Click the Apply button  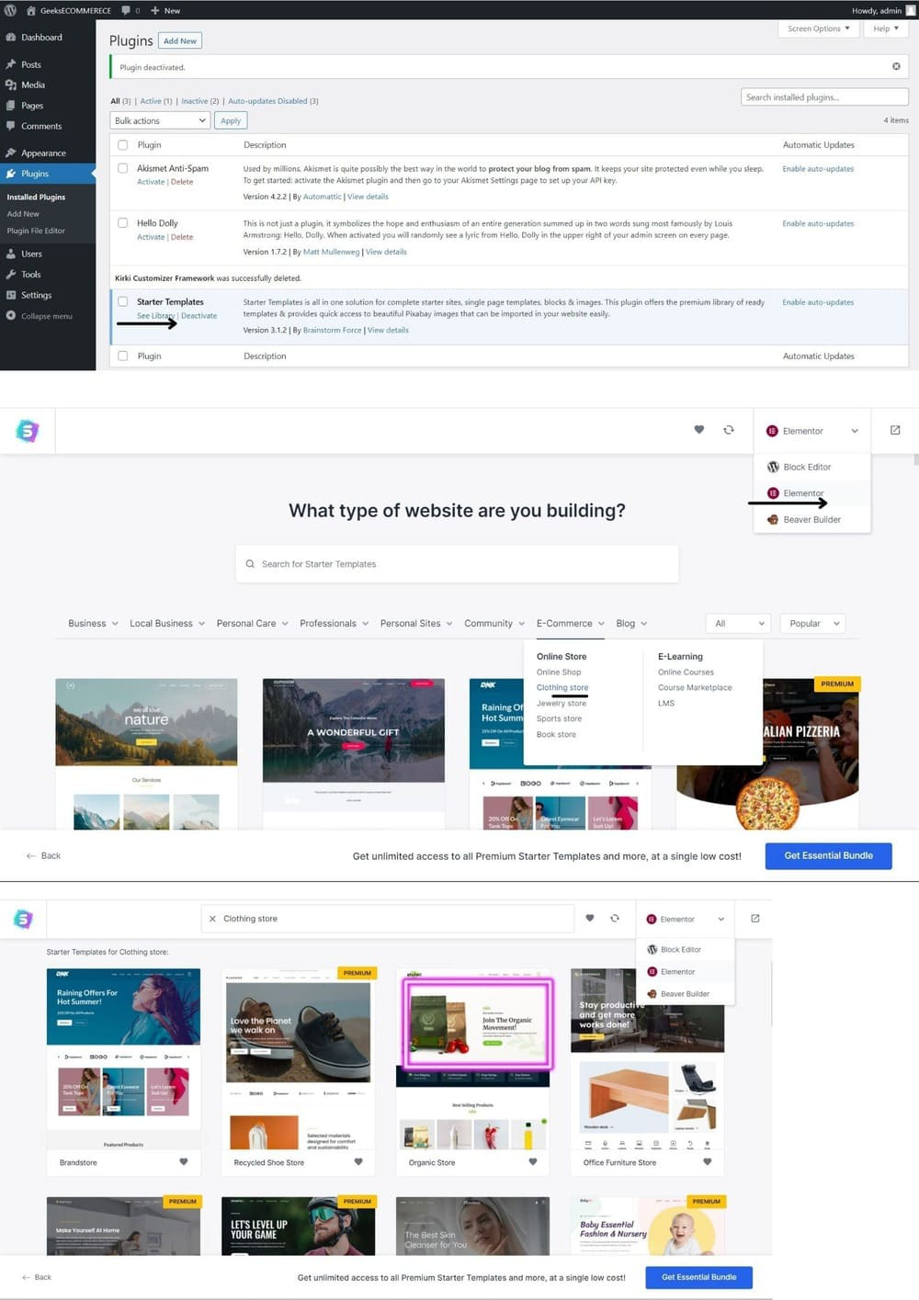pyautogui.click(x=231, y=120)
